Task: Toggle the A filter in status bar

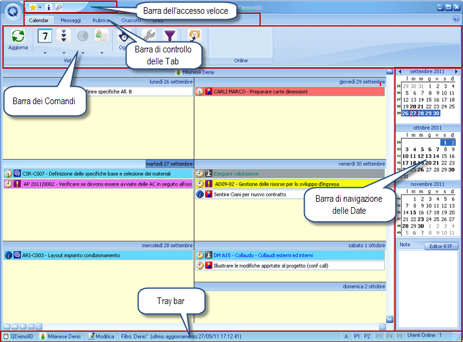Action: 346,337
